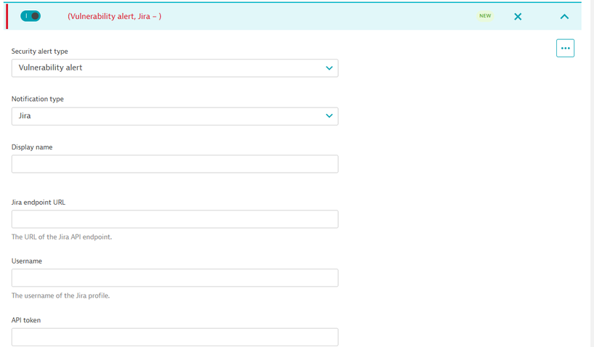594x347 pixels.
Task: Click the Username text field
Action: [175, 278]
